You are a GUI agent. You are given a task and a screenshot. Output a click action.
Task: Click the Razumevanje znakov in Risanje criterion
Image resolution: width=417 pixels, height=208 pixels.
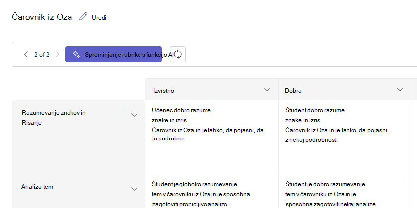[54, 118]
